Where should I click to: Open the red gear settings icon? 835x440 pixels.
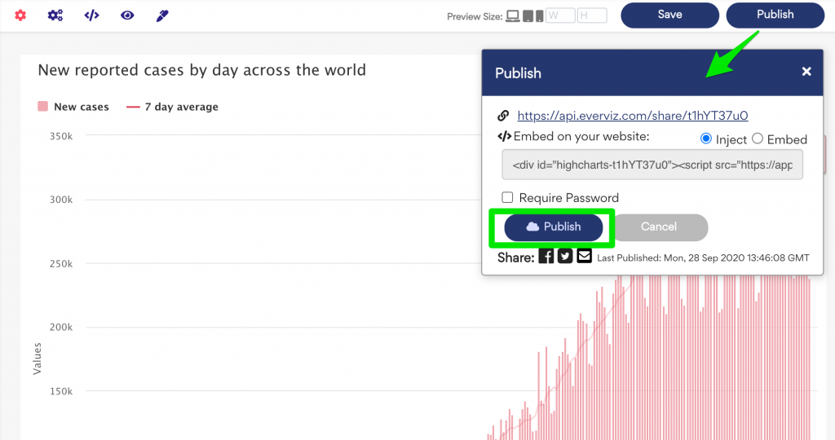point(20,15)
